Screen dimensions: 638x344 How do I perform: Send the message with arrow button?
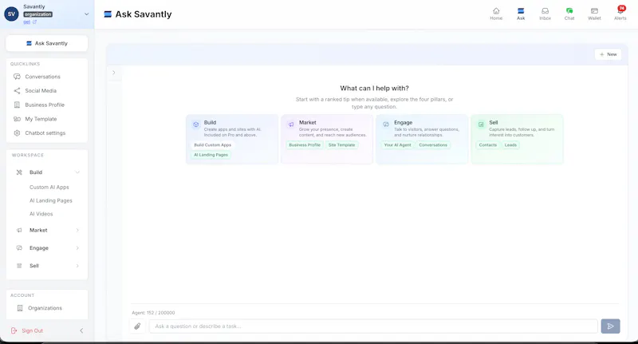(x=610, y=326)
